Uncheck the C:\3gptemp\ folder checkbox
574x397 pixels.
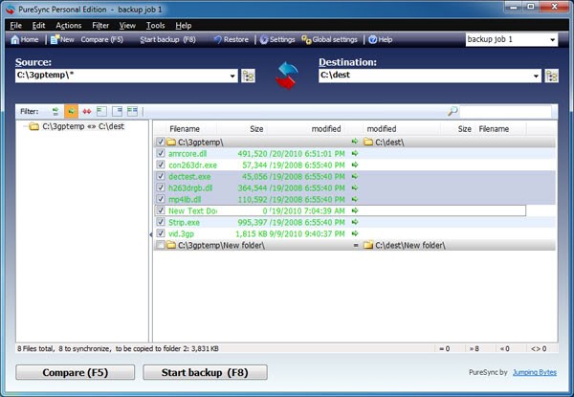161,142
